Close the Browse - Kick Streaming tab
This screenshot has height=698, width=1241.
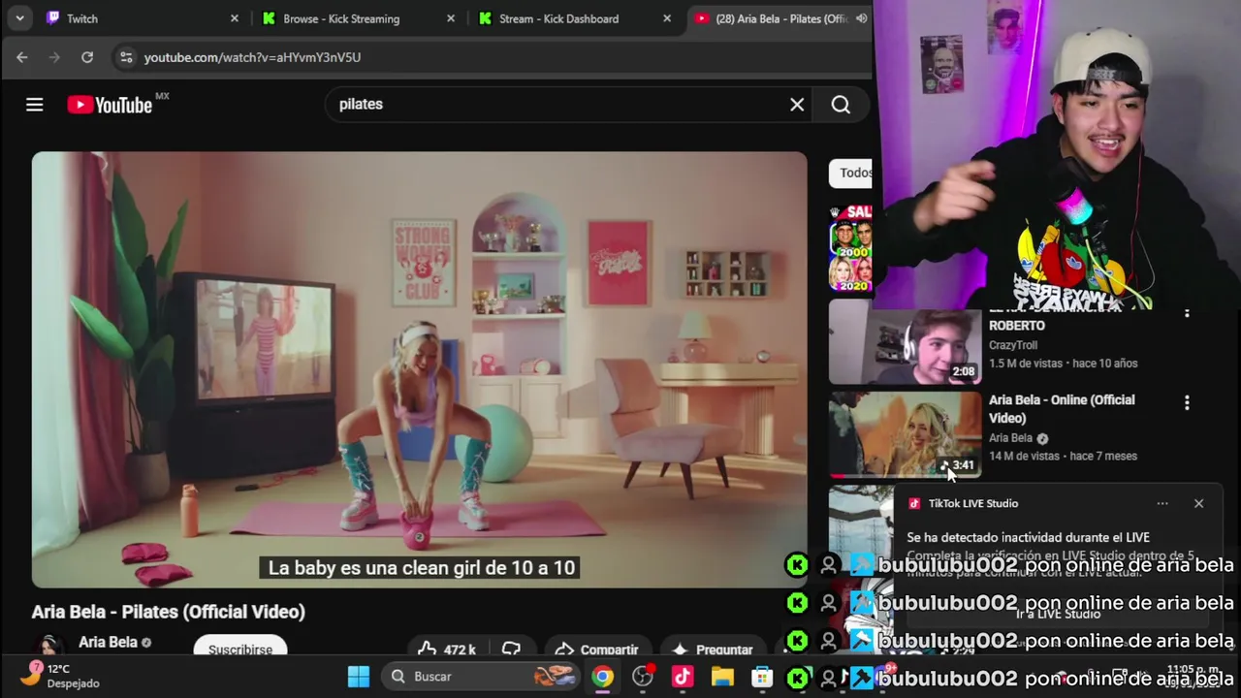(x=451, y=18)
